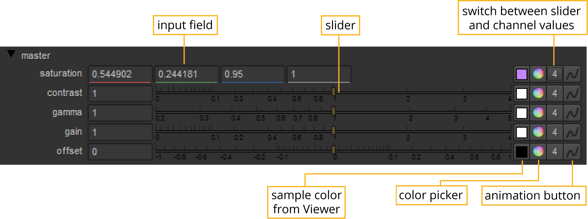Click the black offset color swatch

[521, 152]
